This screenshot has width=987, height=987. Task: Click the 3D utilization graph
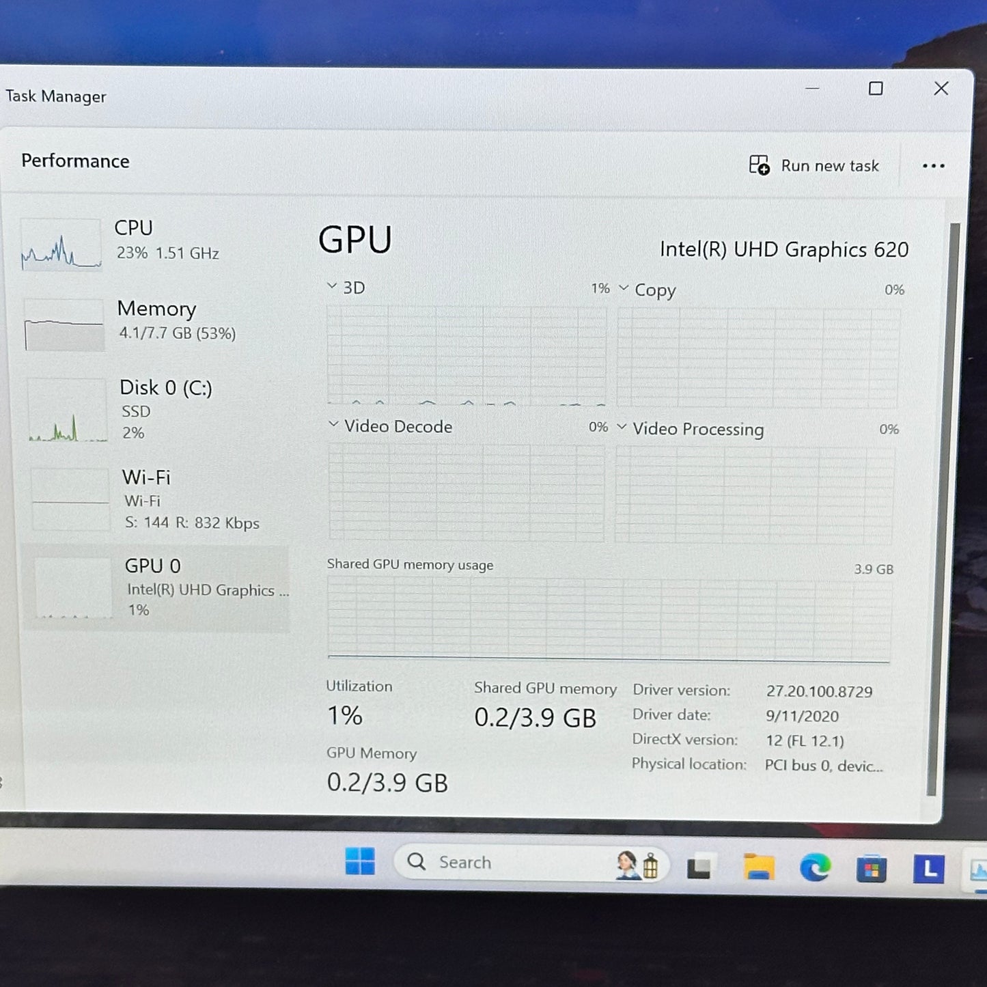click(467, 355)
